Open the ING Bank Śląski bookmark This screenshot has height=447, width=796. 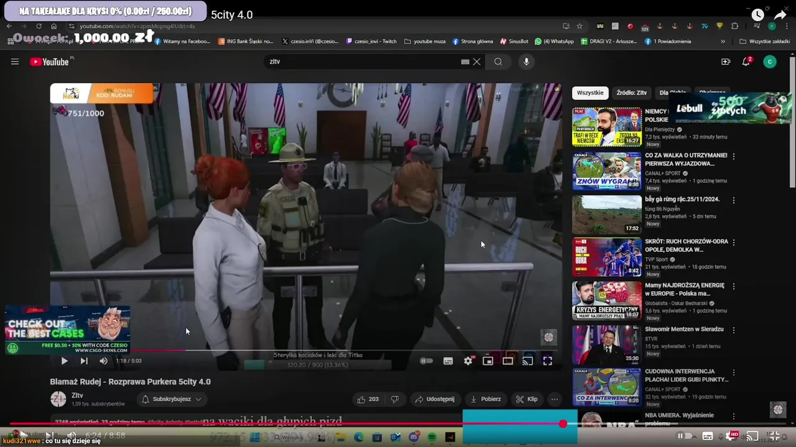tap(246, 42)
